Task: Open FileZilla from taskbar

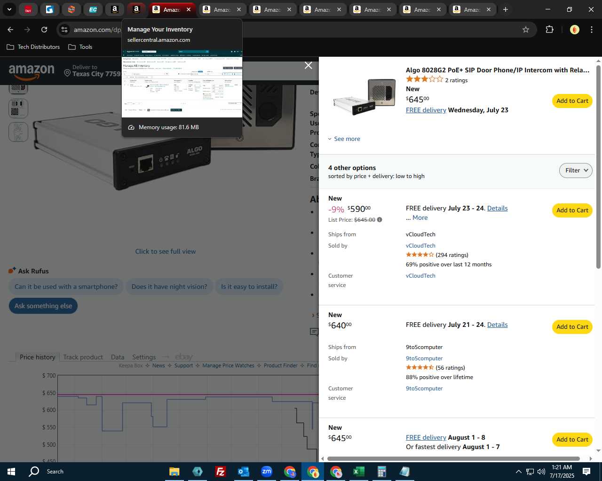Action: [x=220, y=472]
